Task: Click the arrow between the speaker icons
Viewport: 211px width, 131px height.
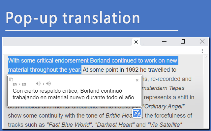Action: 43,84
